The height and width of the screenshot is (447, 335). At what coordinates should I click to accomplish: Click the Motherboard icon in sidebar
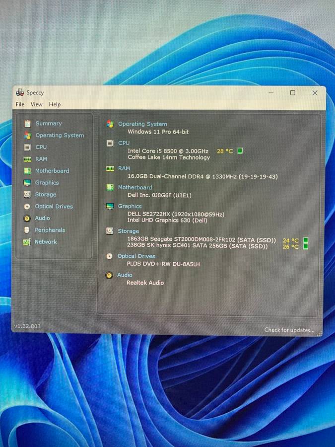(27, 171)
